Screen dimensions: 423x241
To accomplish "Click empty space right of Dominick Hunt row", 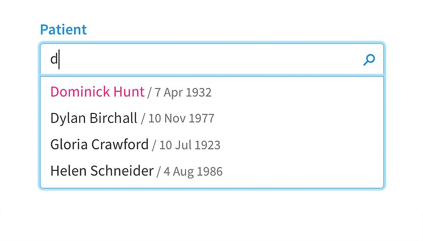I will click(297, 92).
